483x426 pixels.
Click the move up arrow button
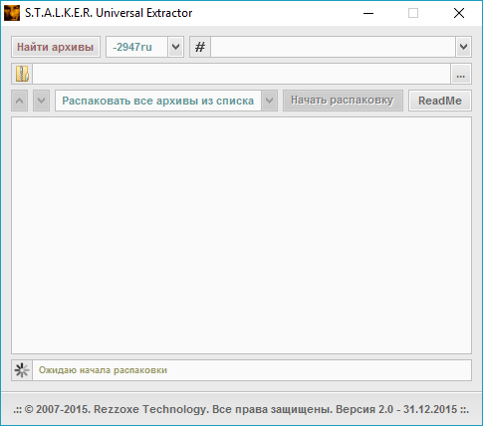20,101
